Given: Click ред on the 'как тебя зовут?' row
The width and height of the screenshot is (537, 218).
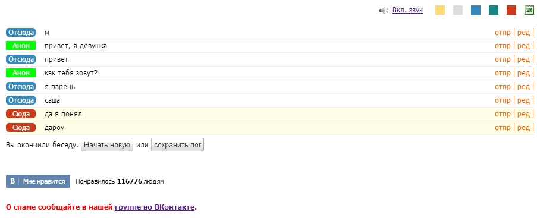Looking at the screenshot, I should (523, 73).
